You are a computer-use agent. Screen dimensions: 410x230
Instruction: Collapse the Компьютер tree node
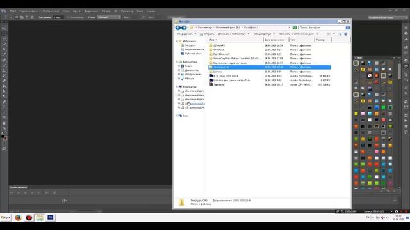click(x=177, y=87)
